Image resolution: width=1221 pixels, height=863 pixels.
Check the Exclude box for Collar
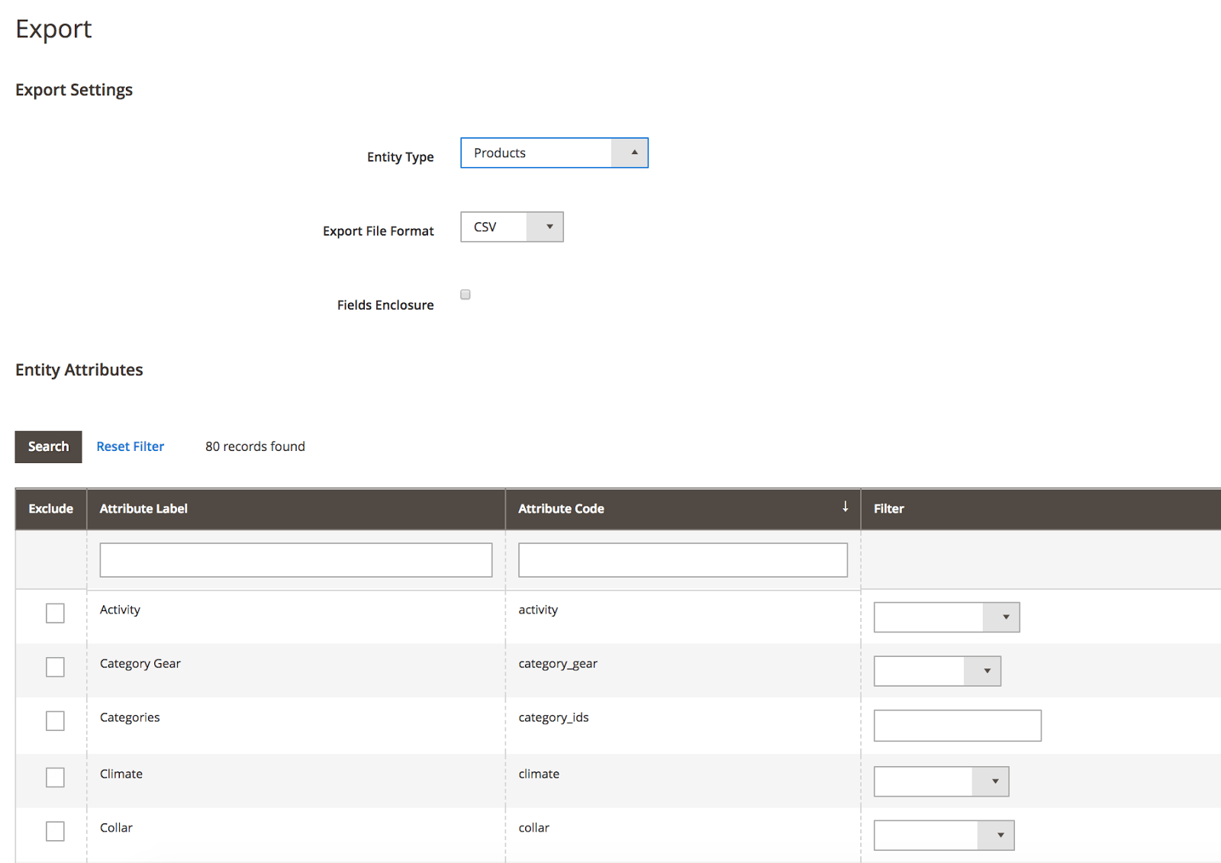click(55, 831)
